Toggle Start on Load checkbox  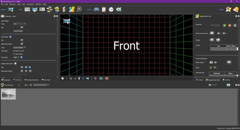pyautogui.click(x=14, y=51)
